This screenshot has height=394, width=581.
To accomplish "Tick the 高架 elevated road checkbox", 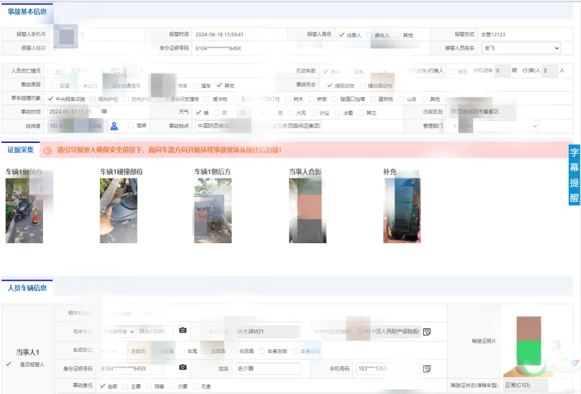I will pyautogui.click(x=131, y=126).
